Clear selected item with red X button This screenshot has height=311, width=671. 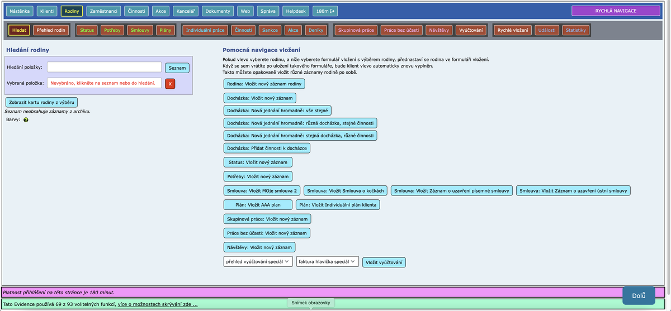[x=170, y=84]
